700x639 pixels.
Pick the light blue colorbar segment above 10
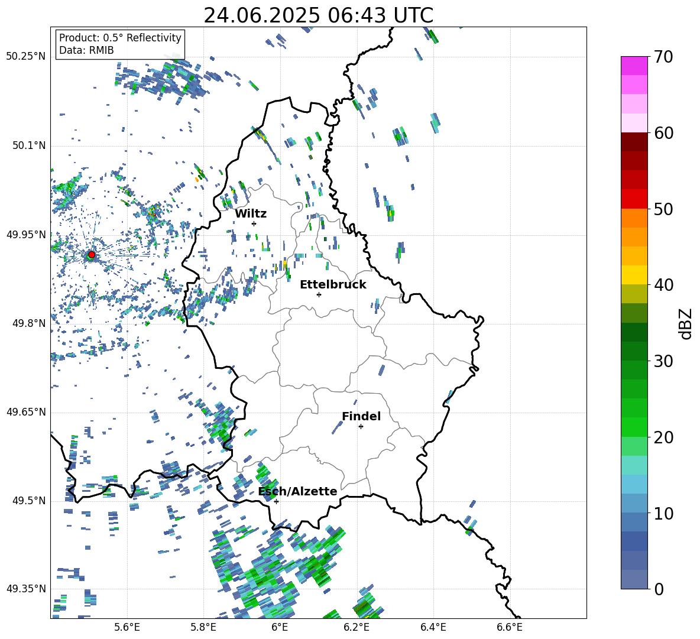[634, 484]
